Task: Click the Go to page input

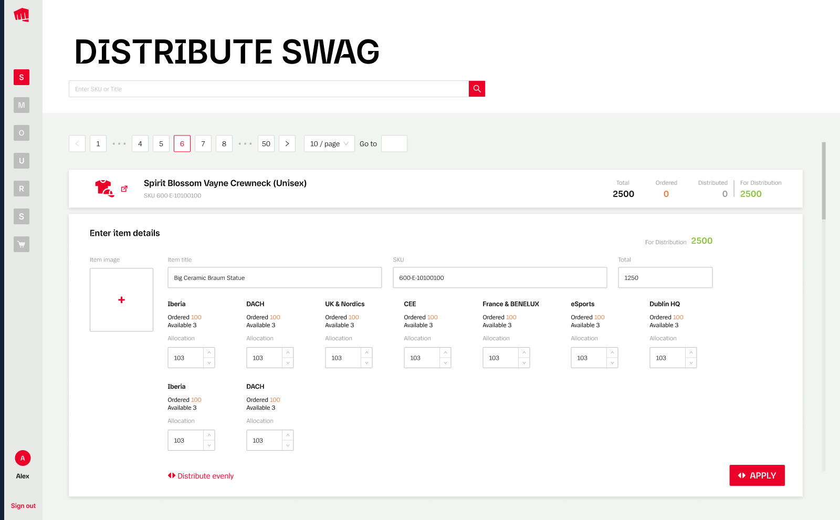Action: click(x=394, y=143)
